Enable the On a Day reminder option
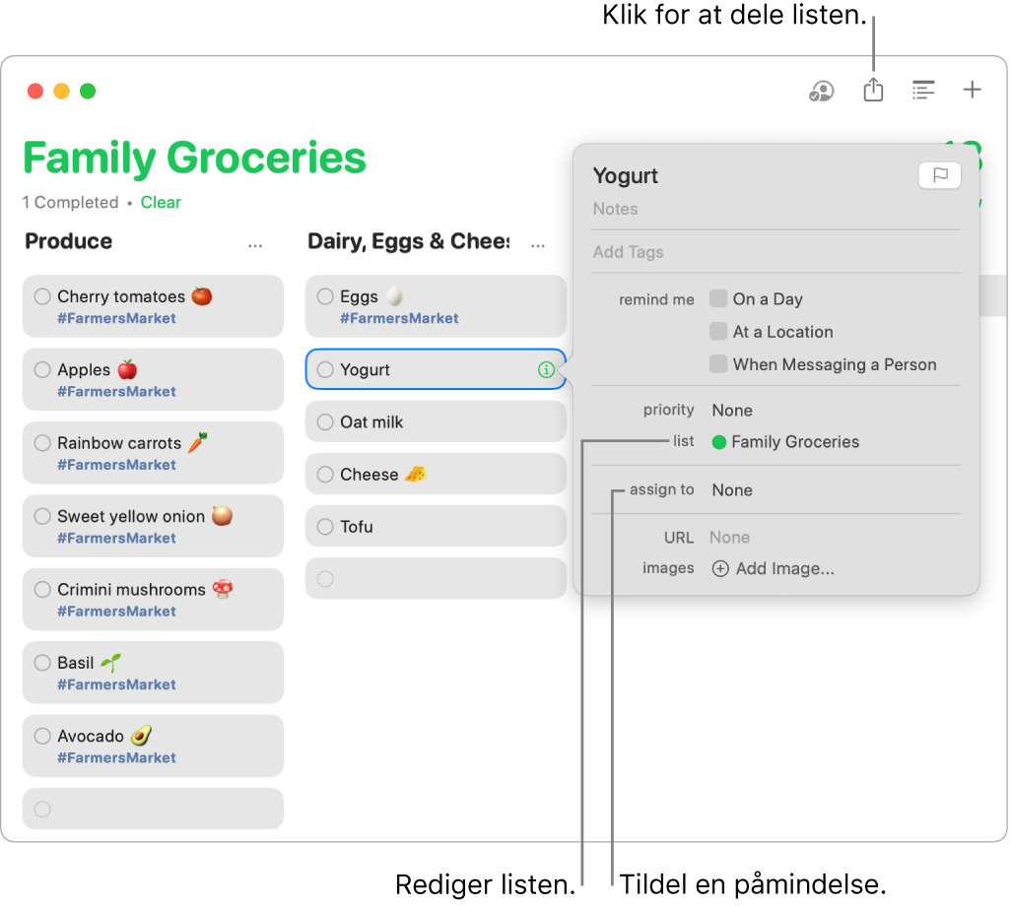The image size is (1012, 906). [x=718, y=298]
